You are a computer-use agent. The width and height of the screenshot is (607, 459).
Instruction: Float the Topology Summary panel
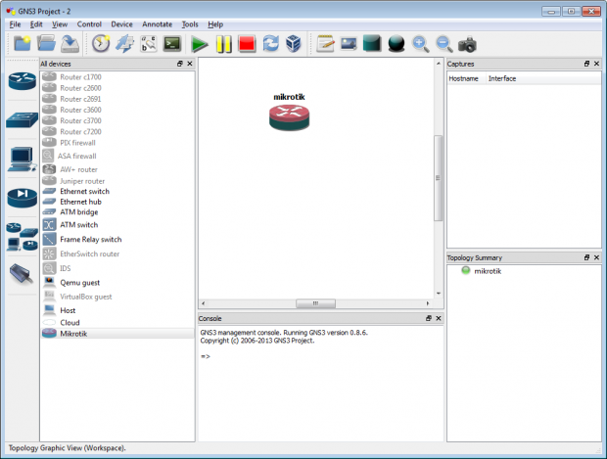coord(586,257)
